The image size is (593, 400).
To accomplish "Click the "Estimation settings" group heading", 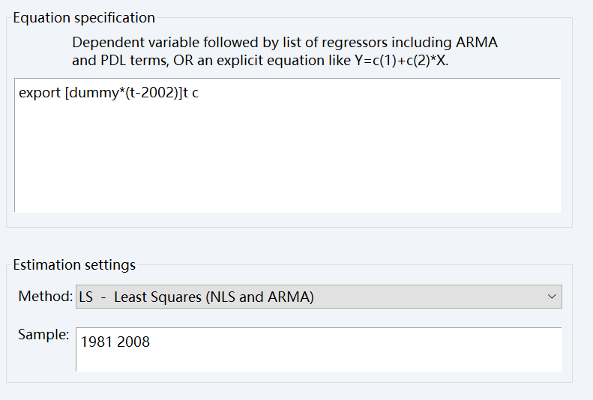I will 74,264.
